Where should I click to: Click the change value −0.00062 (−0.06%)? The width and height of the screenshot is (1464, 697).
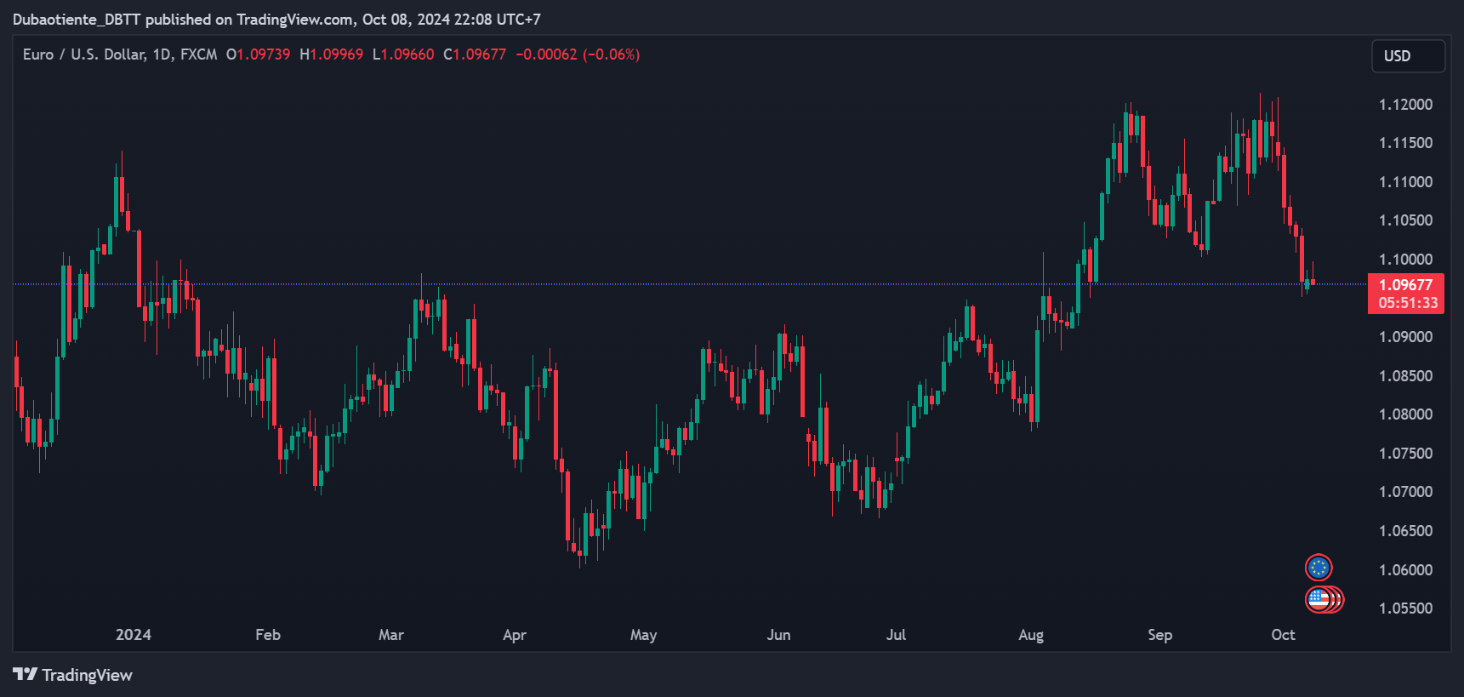(x=578, y=54)
